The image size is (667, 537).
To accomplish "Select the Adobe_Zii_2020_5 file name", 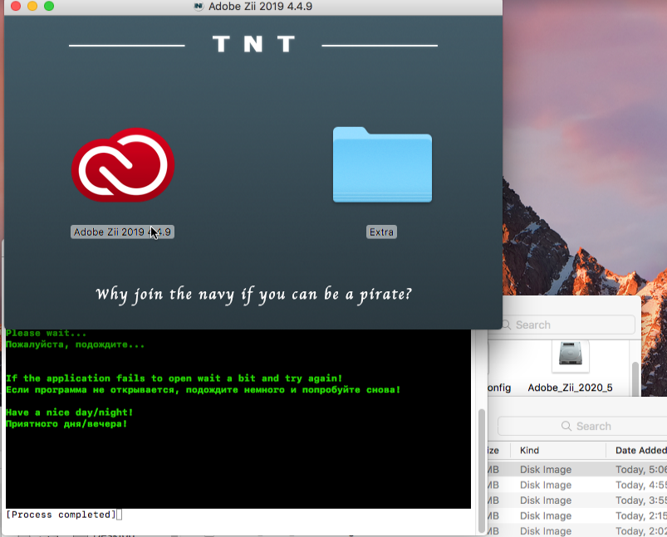I will [x=570, y=388].
